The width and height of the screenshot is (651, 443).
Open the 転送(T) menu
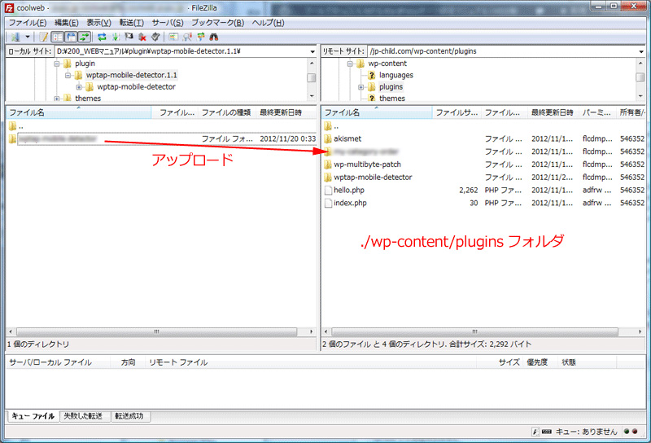tap(132, 23)
